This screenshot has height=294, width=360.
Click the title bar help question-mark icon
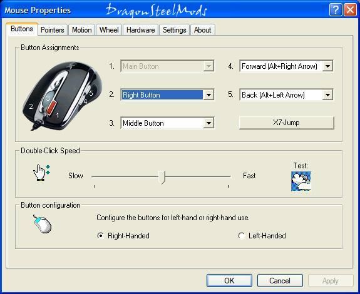pos(336,10)
